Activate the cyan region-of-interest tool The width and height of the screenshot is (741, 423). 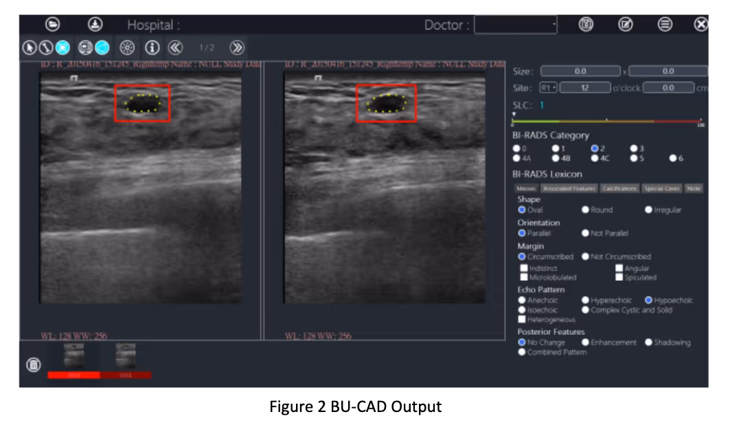coord(63,48)
